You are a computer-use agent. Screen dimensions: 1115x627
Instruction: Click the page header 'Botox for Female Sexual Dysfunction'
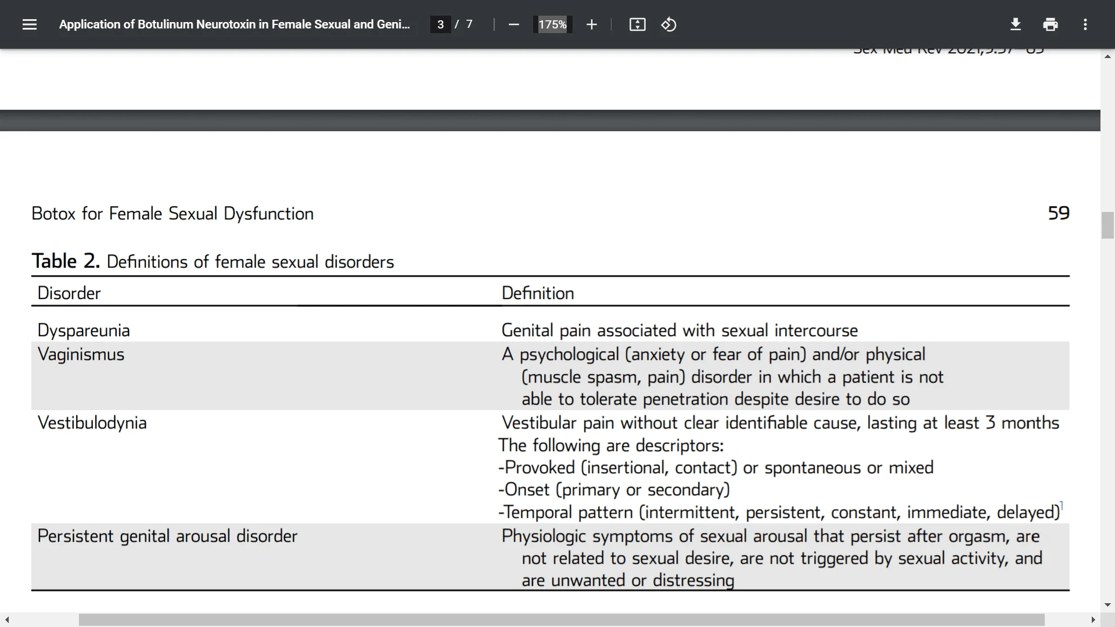click(172, 214)
